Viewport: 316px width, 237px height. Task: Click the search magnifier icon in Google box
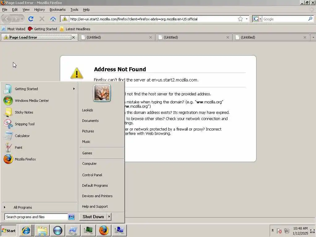310,19
